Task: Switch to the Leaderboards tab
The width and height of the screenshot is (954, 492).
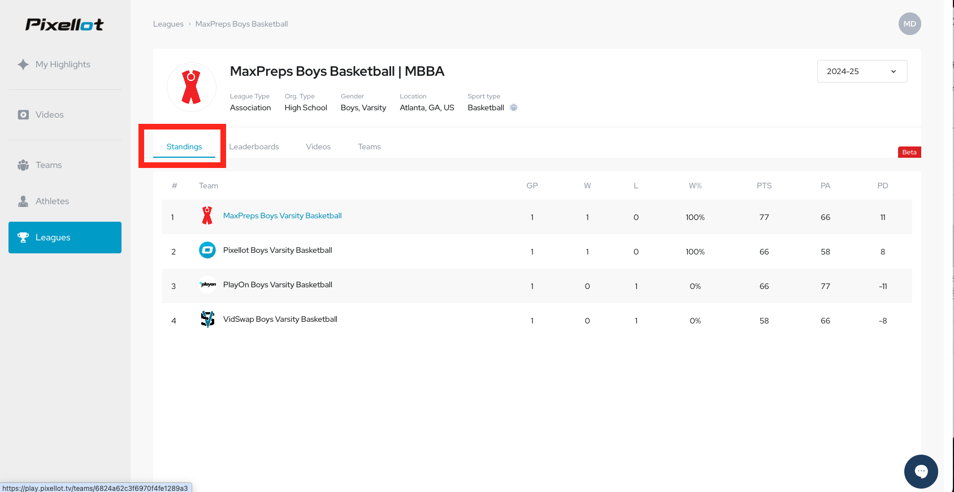Action: point(254,146)
